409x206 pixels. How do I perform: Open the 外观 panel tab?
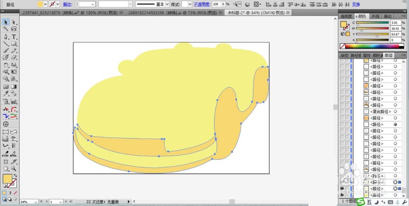(x=375, y=16)
